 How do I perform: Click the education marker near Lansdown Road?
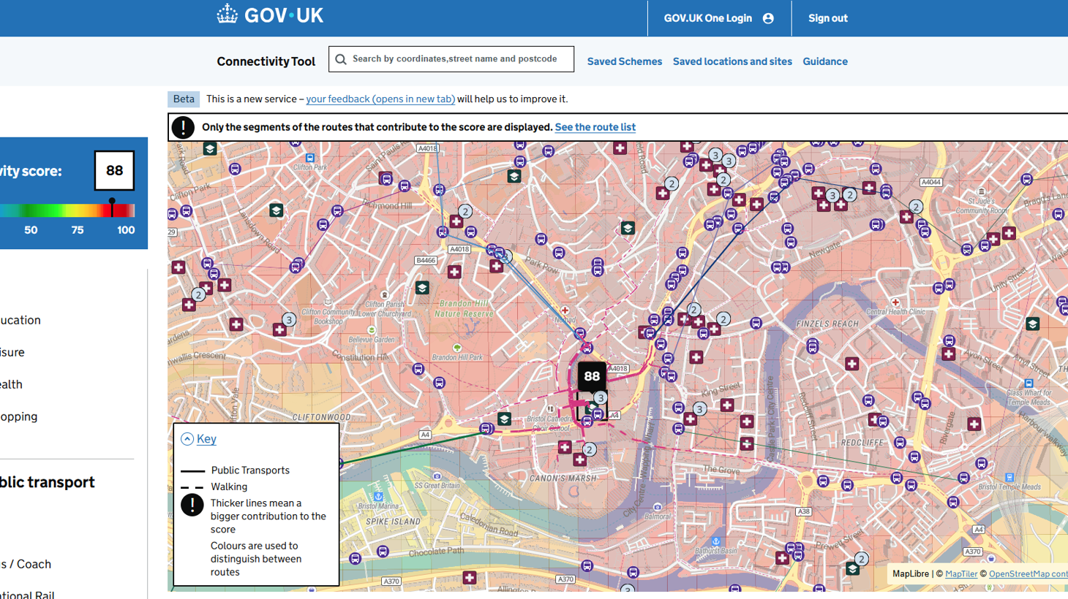pyautogui.click(x=276, y=210)
